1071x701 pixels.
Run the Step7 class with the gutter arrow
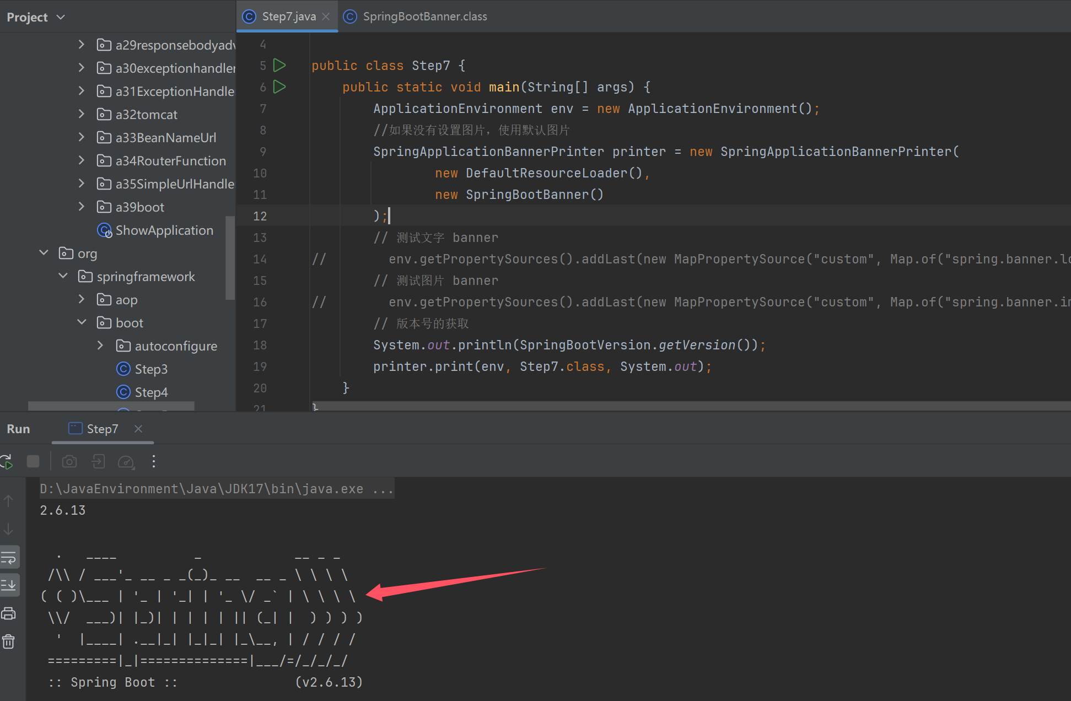[279, 66]
